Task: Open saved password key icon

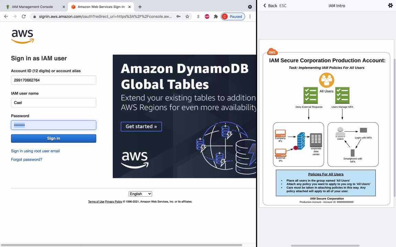Action: [178, 16]
